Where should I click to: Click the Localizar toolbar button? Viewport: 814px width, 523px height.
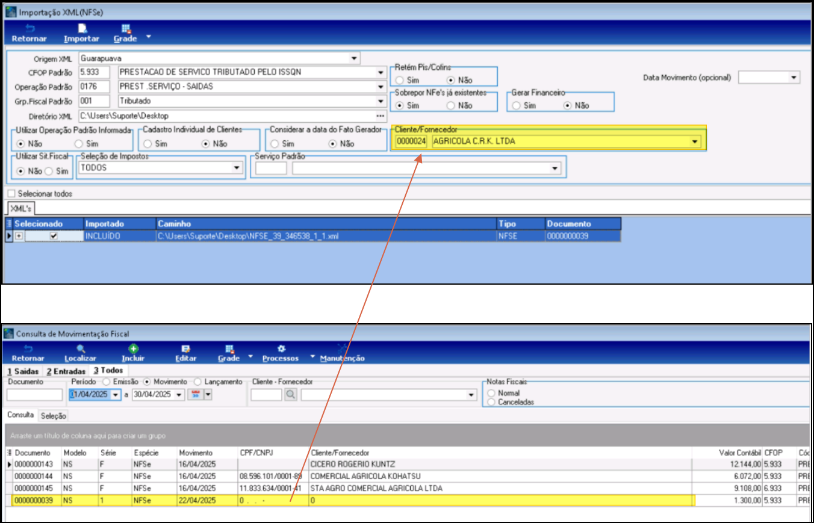pyautogui.click(x=80, y=353)
